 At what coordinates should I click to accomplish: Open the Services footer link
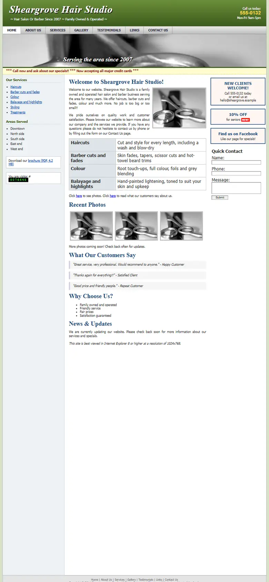tap(120, 580)
